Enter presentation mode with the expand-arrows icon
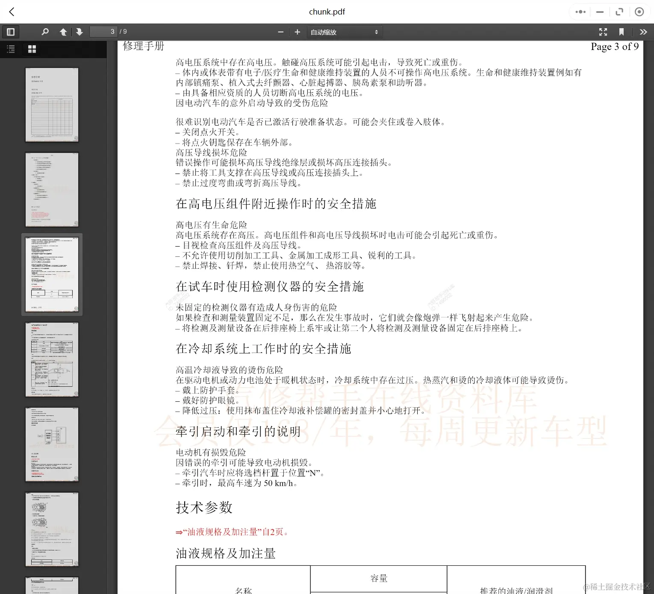654x594 pixels. coord(603,32)
